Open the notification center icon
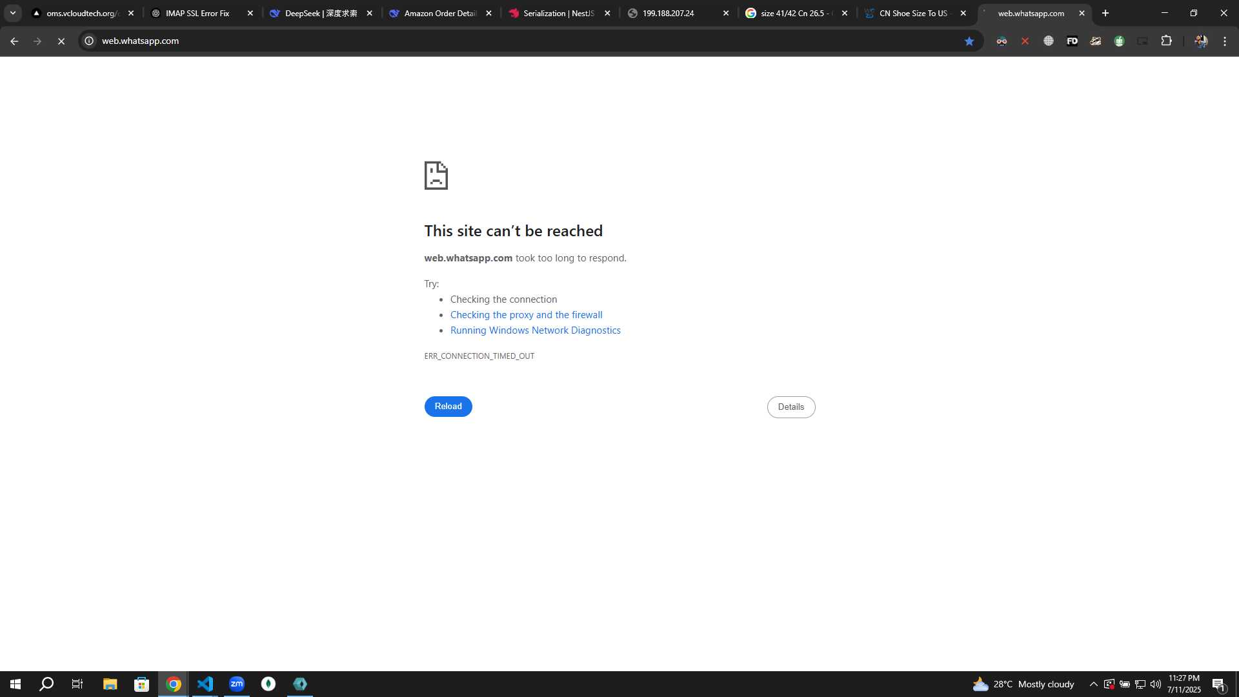The height and width of the screenshot is (697, 1239). point(1219,684)
